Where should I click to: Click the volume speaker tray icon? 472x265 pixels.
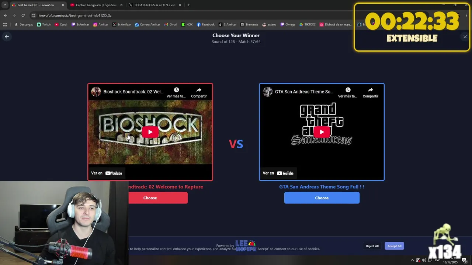point(424,260)
